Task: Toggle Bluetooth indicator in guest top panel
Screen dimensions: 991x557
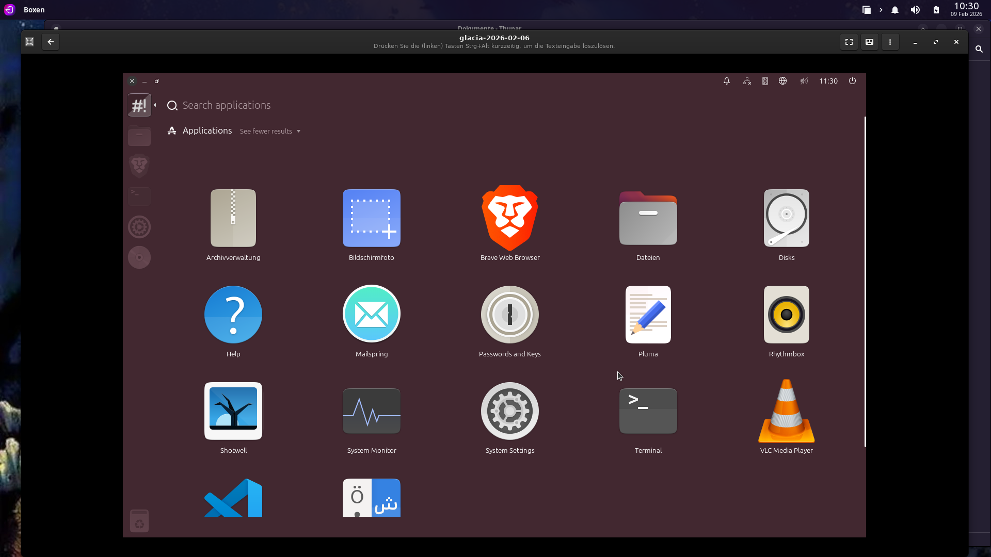Action: click(x=765, y=81)
